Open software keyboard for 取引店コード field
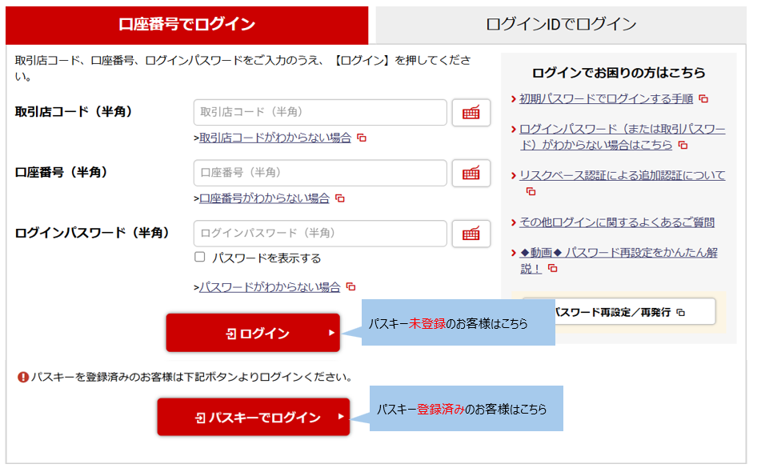 [471, 113]
